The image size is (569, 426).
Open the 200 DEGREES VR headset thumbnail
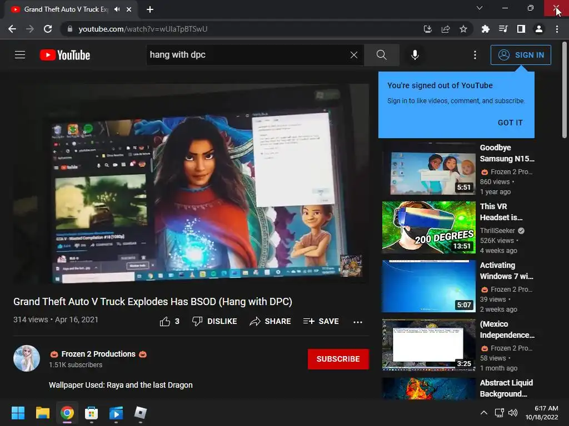coord(429,227)
